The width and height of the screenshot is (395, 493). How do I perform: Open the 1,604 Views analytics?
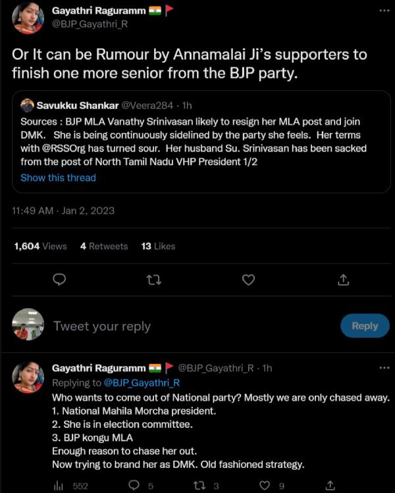click(x=40, y=246)
